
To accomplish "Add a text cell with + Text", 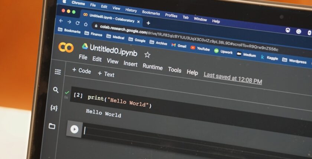I will (x=106, y=74).
